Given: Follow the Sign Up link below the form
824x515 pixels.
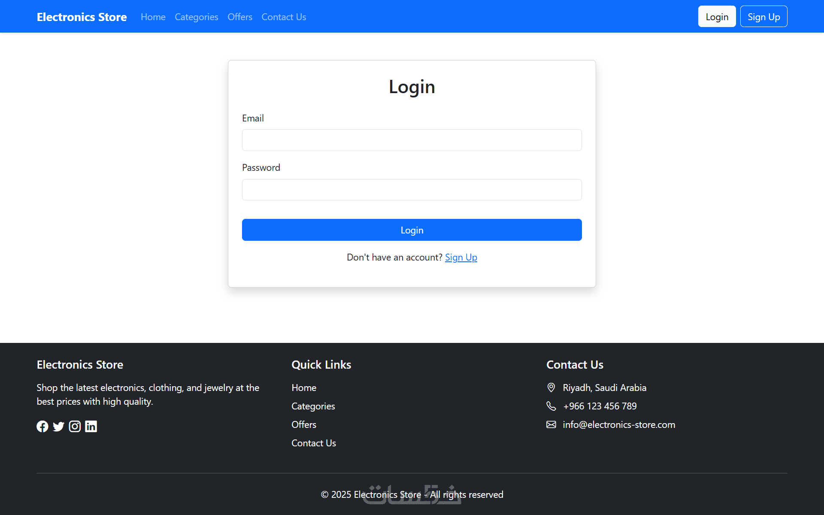Looking at the screenshot, I should coord(461,257).
